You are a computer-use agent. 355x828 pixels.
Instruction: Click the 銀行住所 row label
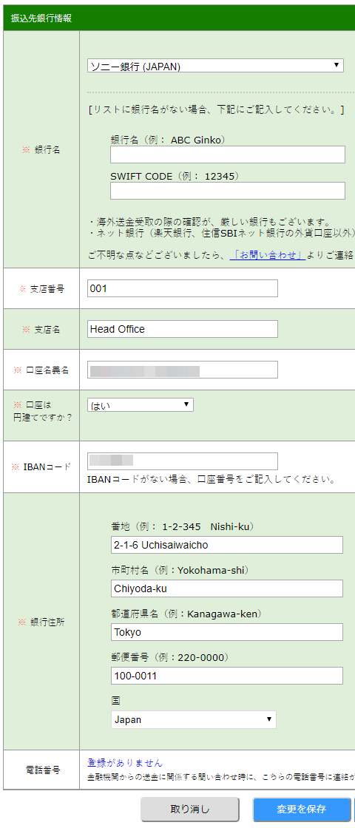coord(41,622)
